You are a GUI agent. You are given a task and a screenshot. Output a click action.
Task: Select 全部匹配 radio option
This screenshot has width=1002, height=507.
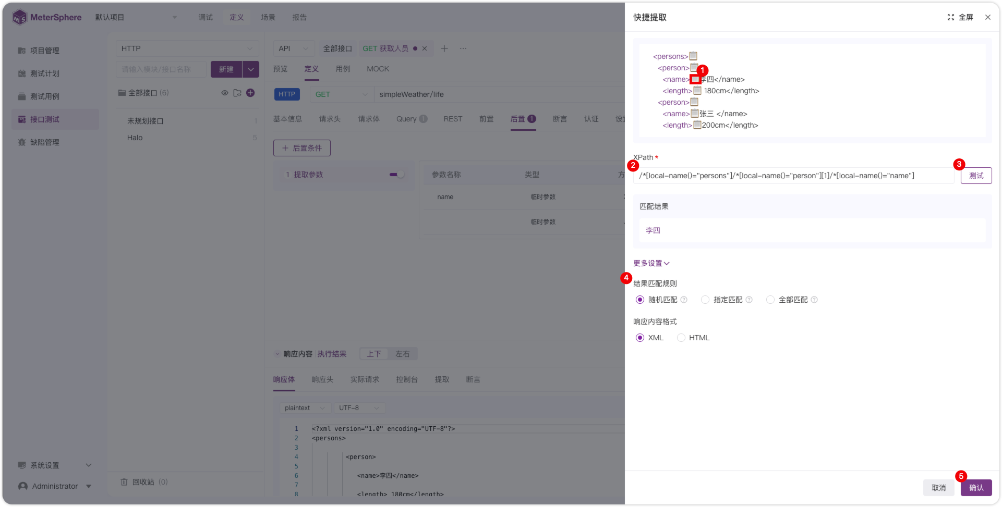tap(770, 300)
